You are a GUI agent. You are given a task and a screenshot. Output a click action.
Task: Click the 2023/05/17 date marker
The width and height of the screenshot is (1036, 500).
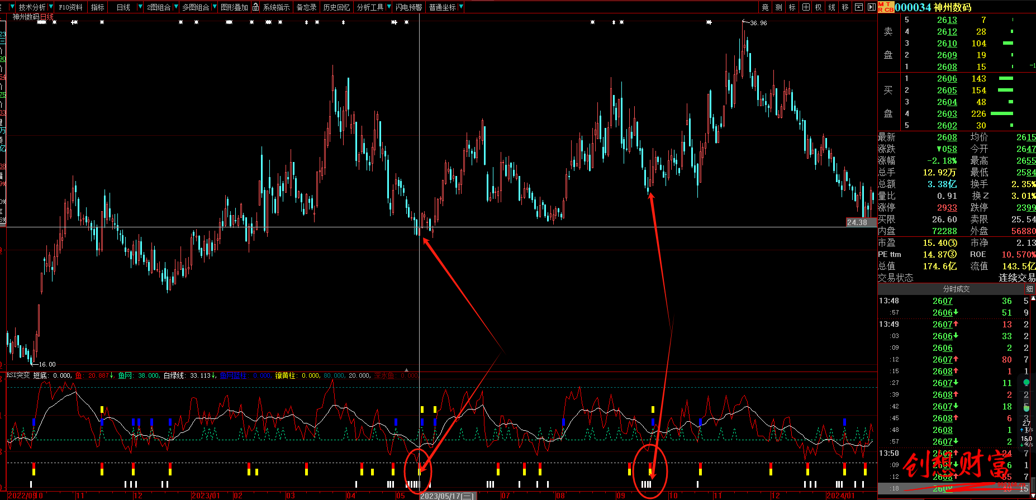(x=448, y=496)
